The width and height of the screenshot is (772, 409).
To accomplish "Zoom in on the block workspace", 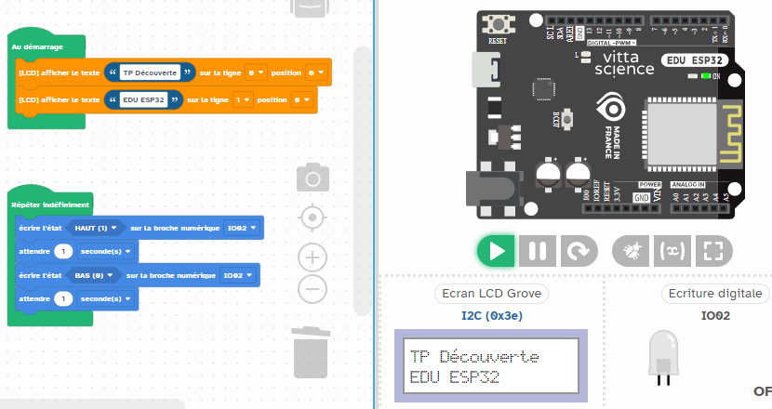I will tap(313, 257).
